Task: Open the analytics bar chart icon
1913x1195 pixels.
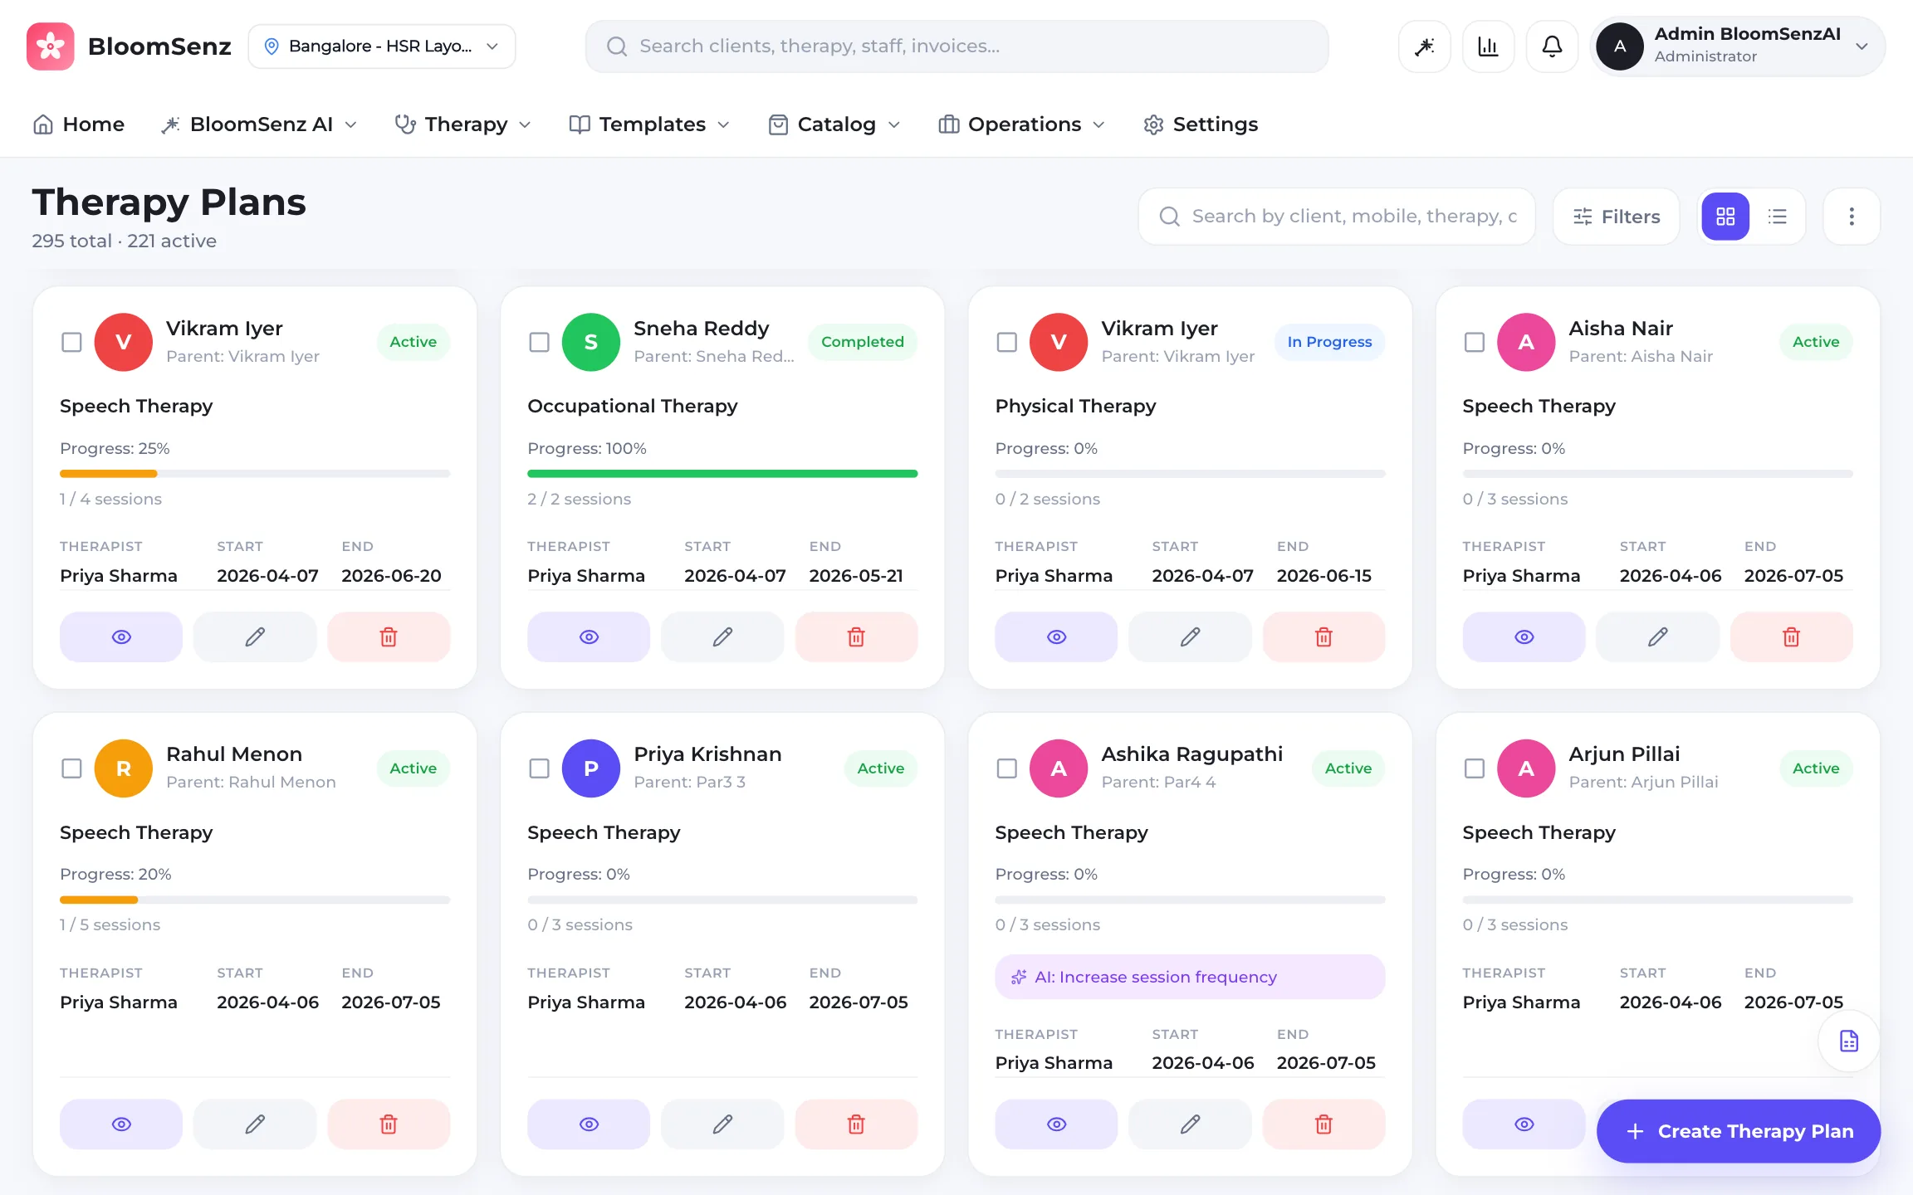Action: coord(1488,46)
